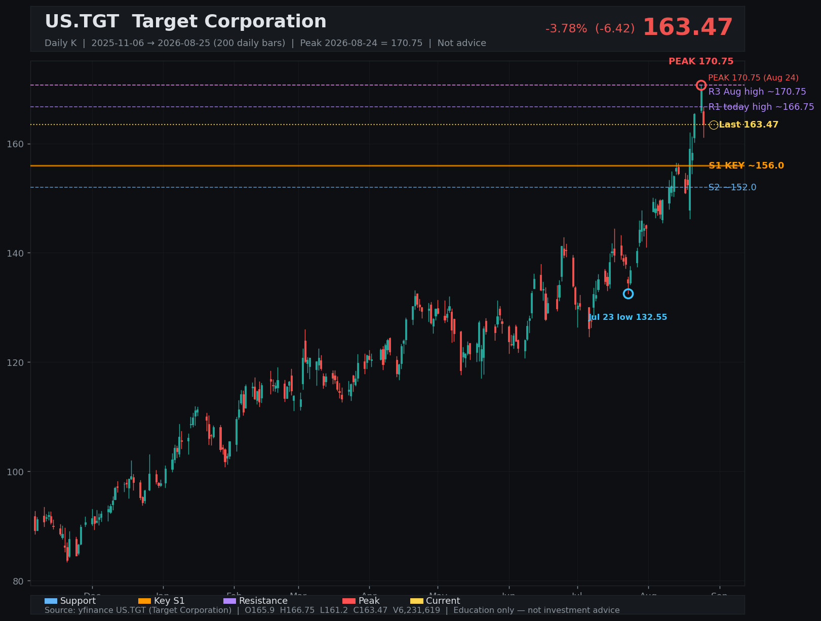Click the Current legend label
The height and width of the screenshot is (621, 821).
pyautogui.click(x=443, y=601)
